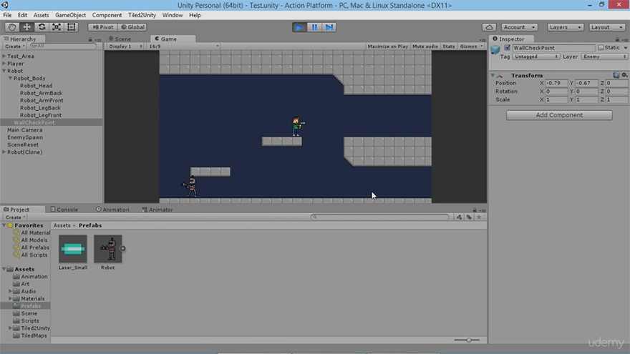The width and height of the screenshot is (630, 354).
Task: Click the Position X input field
Action: click(556, 83)
